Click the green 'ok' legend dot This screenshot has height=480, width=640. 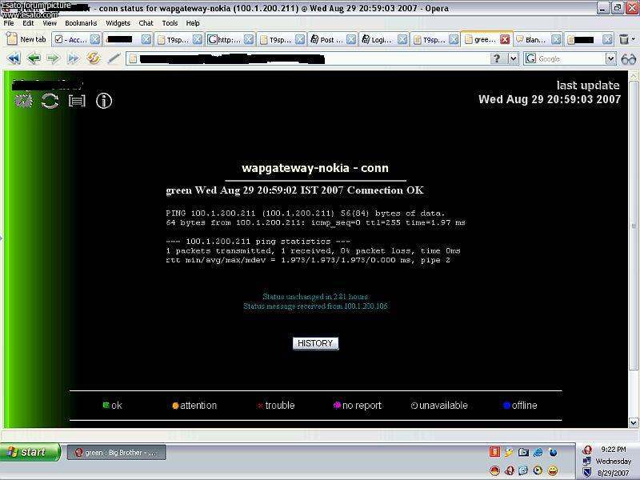[106, 405]
